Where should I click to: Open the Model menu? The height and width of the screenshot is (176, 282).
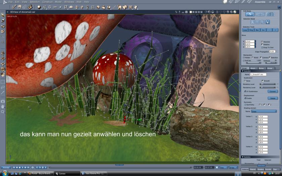pos(58,2)
